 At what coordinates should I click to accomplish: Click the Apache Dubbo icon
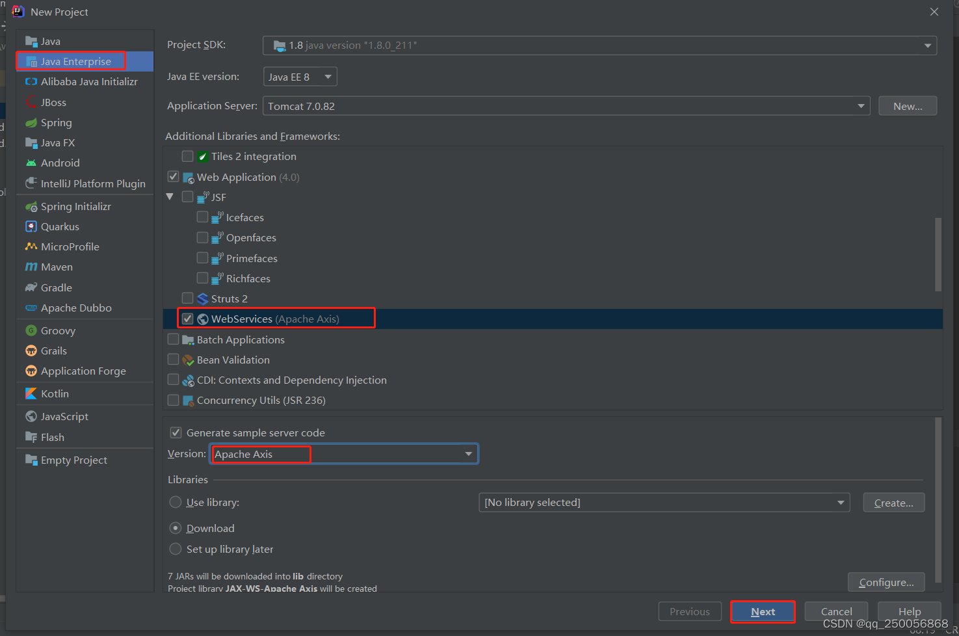[31, 308]
